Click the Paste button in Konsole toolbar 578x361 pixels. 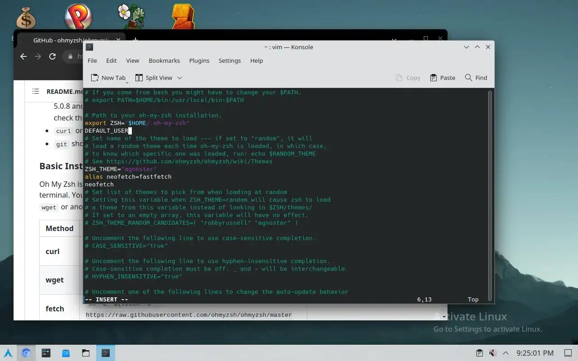click(x=443, y=78)
